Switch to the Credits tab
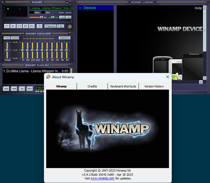The width and height of the screenshot is (210, 183). pos(92,86)
